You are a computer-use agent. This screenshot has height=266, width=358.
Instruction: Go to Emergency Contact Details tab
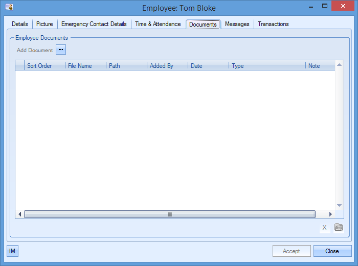tap(94, 24)
